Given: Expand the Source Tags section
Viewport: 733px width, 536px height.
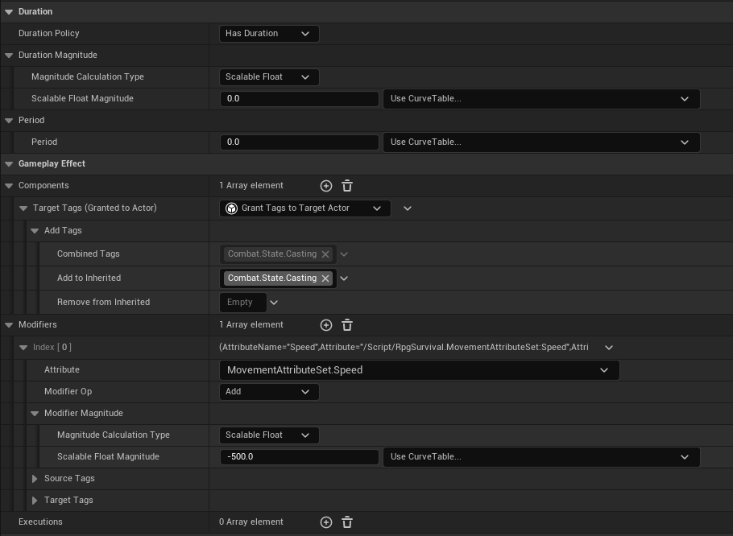Looking at the screenshot, I should (x=35, y=479).
